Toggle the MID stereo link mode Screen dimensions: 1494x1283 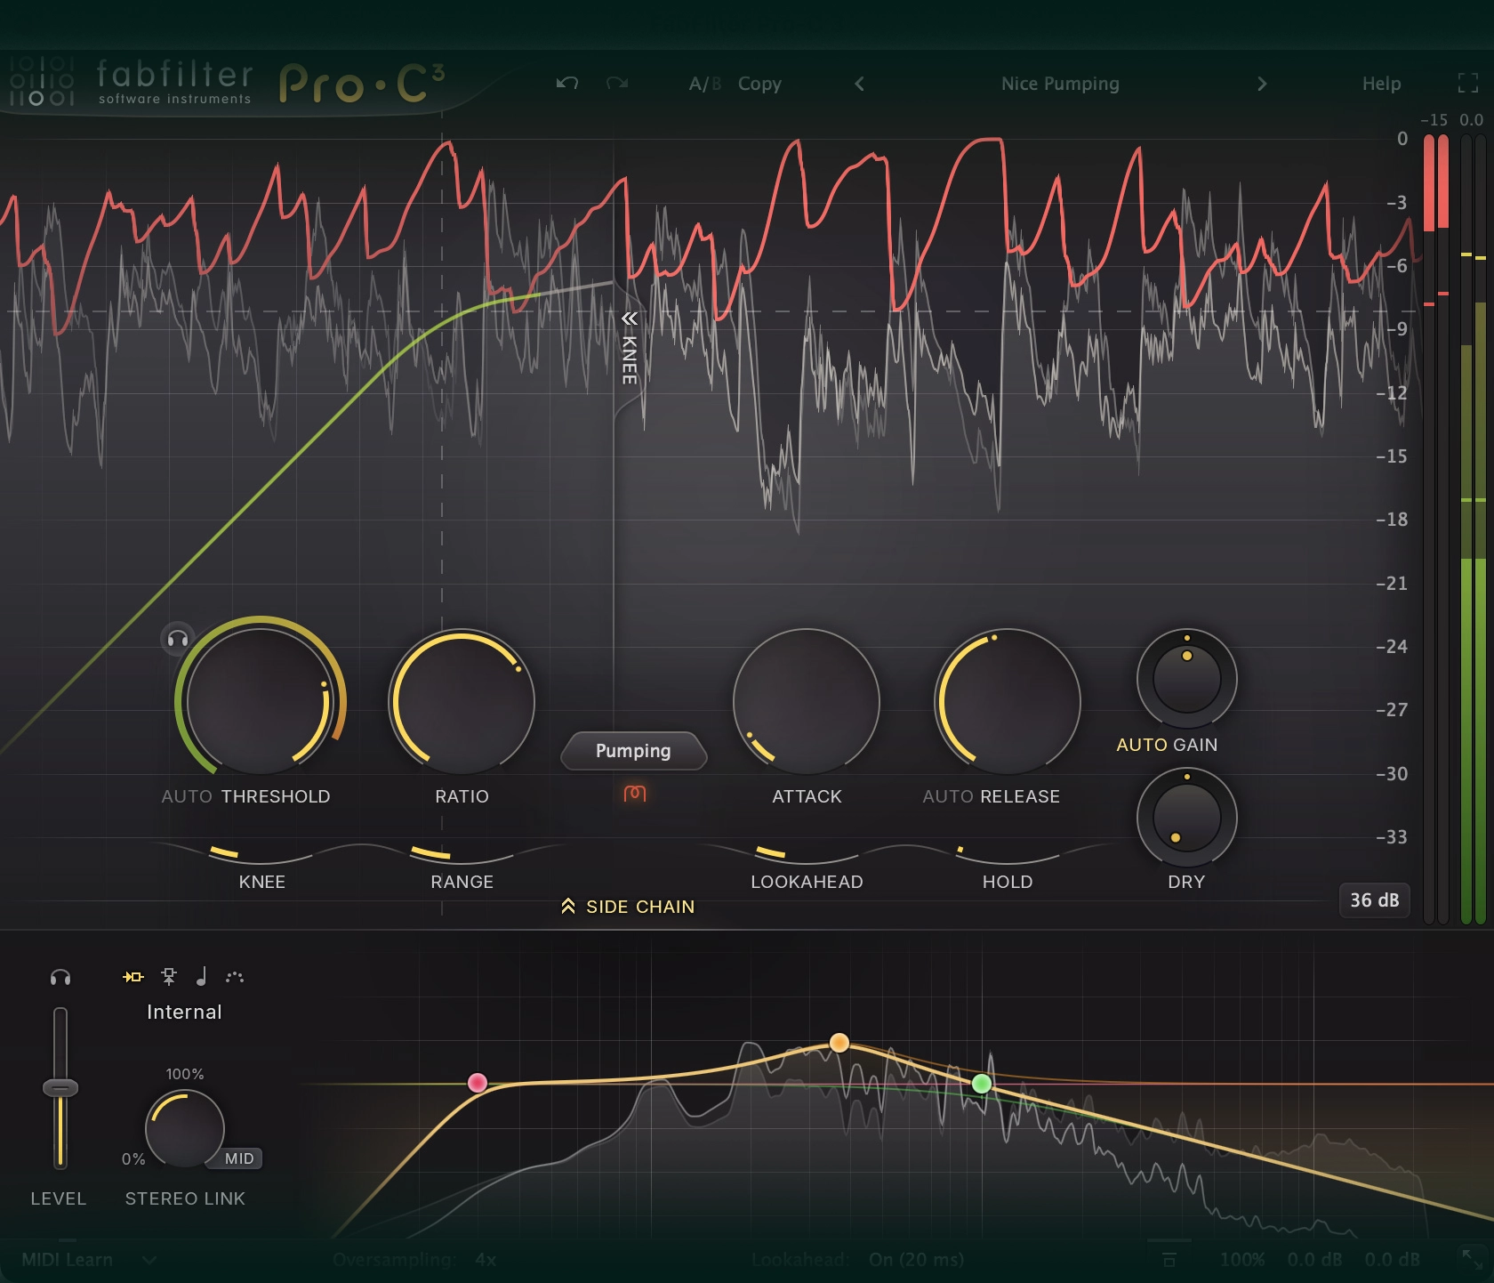click(x=238, y=1158)
